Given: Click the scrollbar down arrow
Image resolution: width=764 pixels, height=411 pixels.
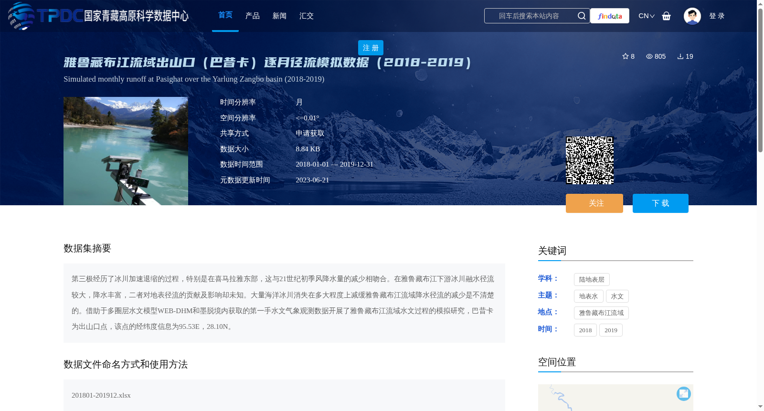Looking at the screenshot, I should (x=760, y=407).
